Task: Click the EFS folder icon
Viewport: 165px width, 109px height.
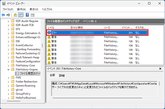Action: point(13,29)
